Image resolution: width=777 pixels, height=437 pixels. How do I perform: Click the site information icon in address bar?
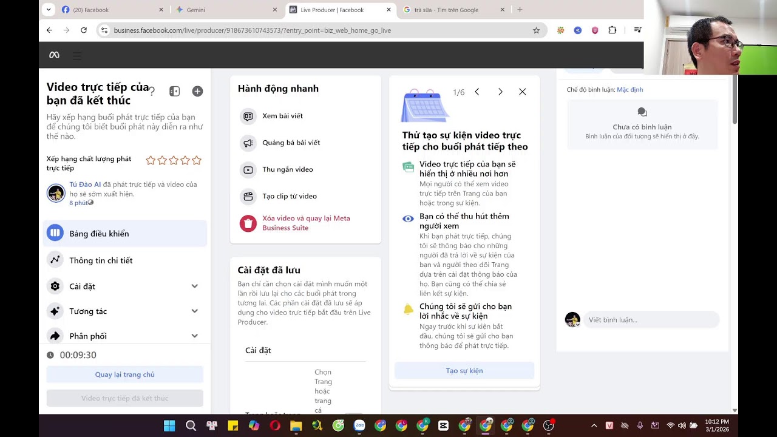coord(104,30)
